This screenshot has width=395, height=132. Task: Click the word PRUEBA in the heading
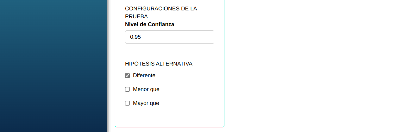tap(136, 16)
